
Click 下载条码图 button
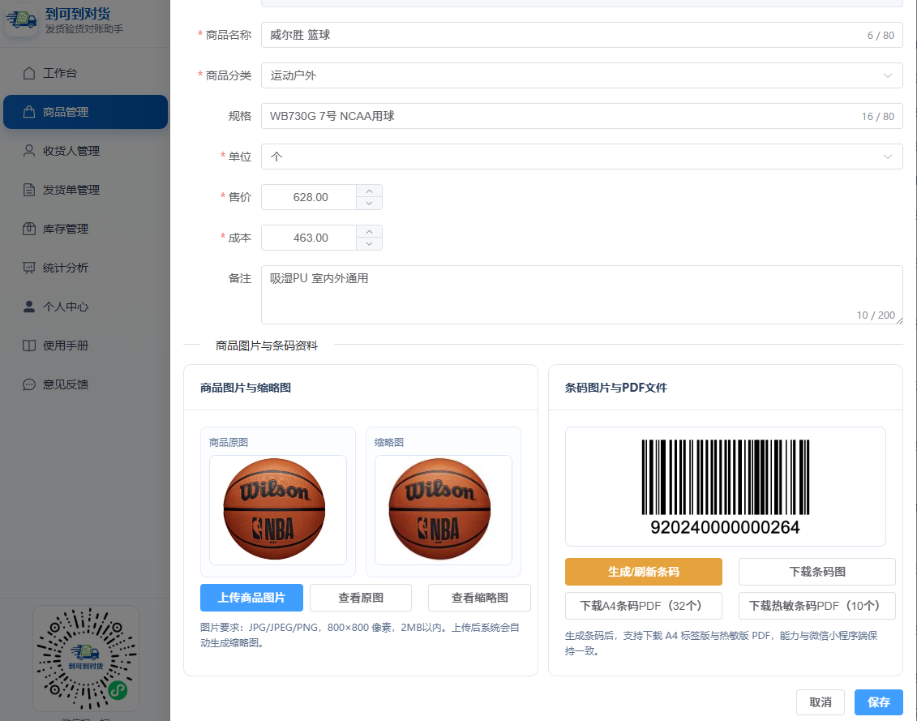(x=817, y=572)
